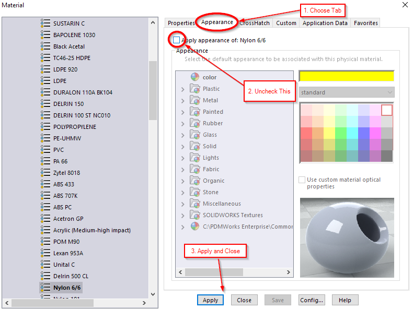The image size is (413, 309).
Task: Click the Config... button
Action: (x=312, y=300)
